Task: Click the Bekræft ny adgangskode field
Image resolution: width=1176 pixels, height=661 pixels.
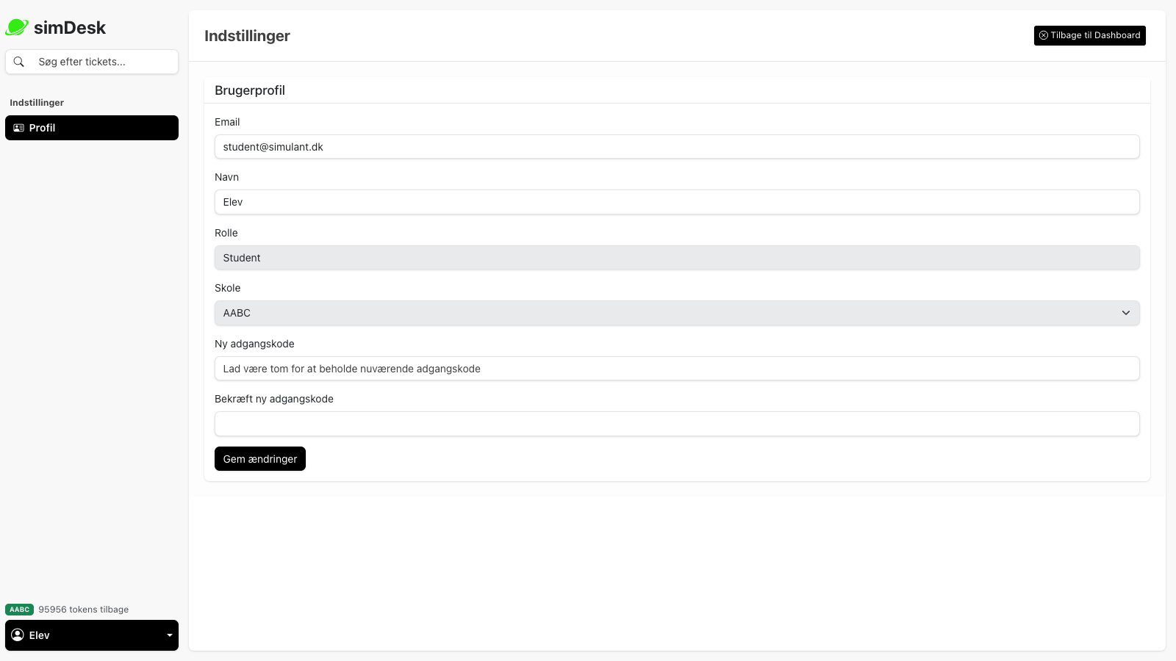Action: 677,424
